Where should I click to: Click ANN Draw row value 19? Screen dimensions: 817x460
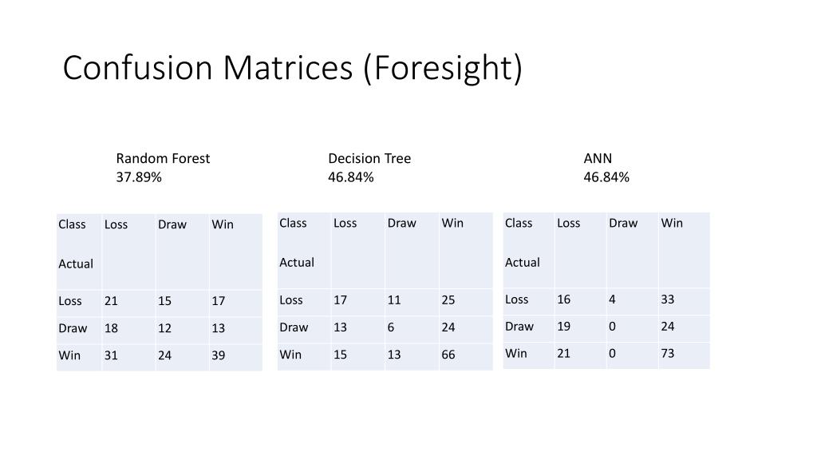[x=564, y=327]
